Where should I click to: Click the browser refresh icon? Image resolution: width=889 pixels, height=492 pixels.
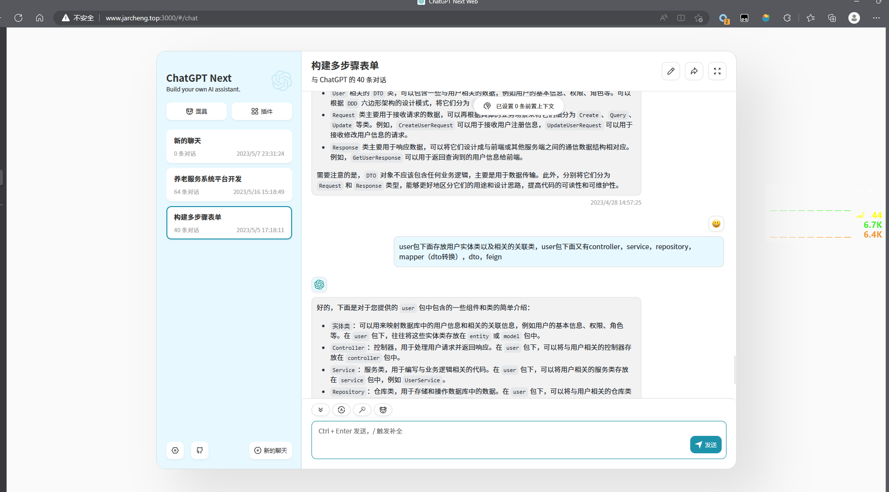pyautogui.click(x=18, y=18)
